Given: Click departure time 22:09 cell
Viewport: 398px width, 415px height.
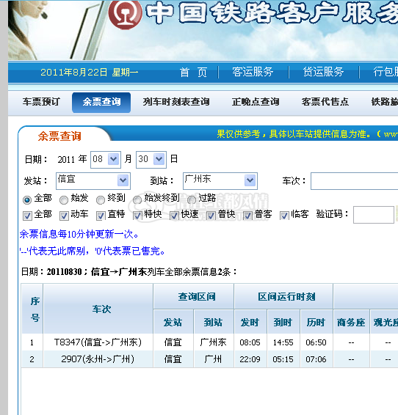Looking at the screenshot, I should (250, 359).
